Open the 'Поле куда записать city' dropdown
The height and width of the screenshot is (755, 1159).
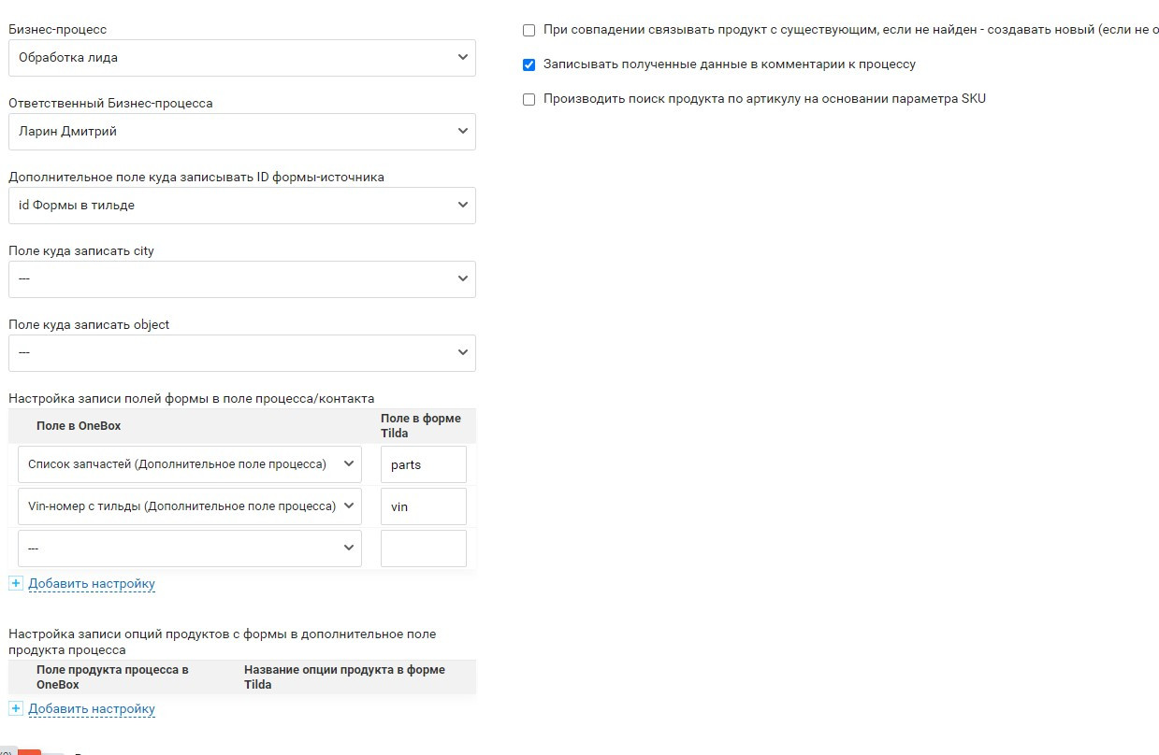[241, 279]
